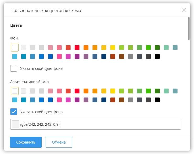Pick the pure red Альтернативный фон swatch
Viewport: 194px width, 154px height.
pos(77,91)
